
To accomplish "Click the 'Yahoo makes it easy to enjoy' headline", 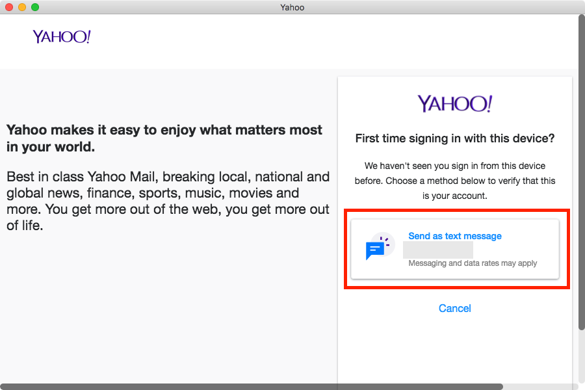I will tap(164, 138).
